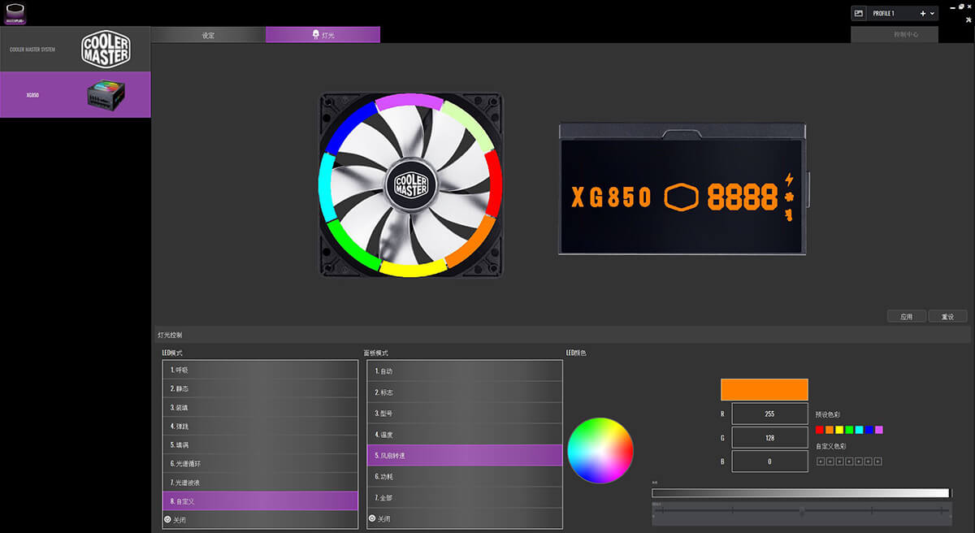This screenshot has width=975, height=533.
Task: Switch to the 灯光 lighting tab
Action: point(323,35)
